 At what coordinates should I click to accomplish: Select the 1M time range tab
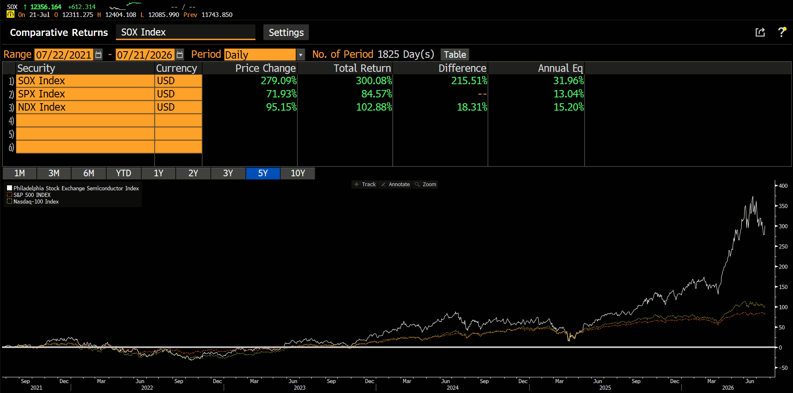[19, 173]
